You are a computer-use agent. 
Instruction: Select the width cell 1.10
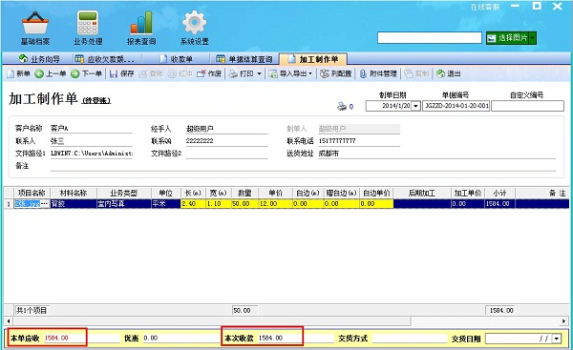(219, 204)
